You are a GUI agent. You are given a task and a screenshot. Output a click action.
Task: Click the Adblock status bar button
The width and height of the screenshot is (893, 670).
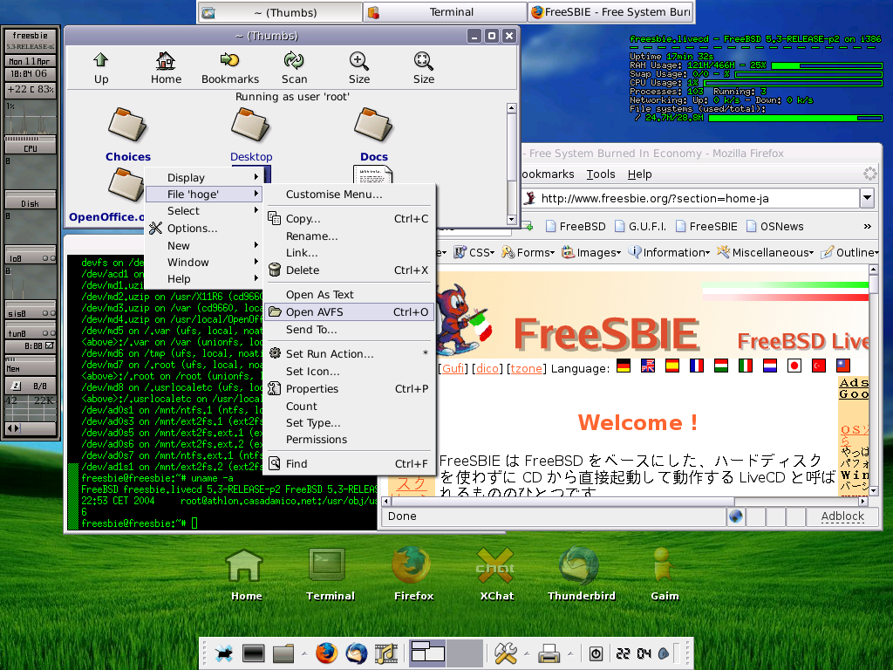point(842,516)
